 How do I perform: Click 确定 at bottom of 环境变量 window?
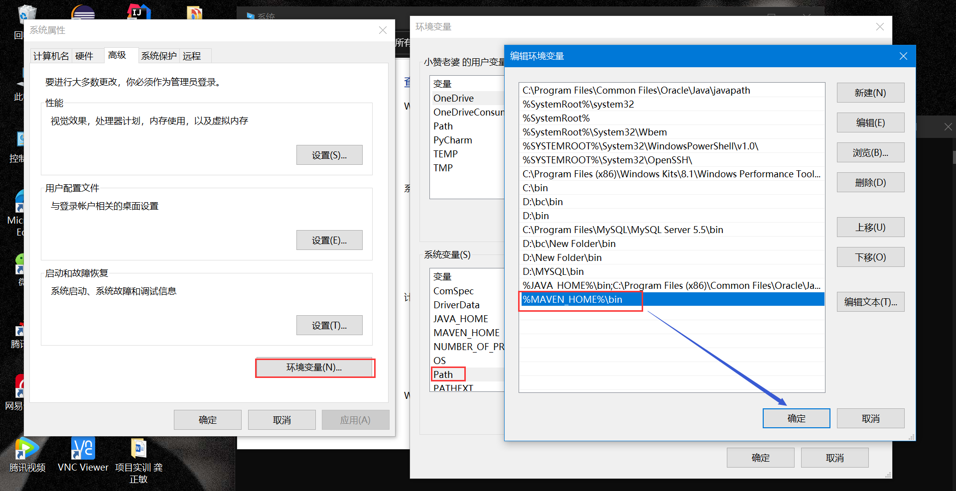tap(760, 458)
